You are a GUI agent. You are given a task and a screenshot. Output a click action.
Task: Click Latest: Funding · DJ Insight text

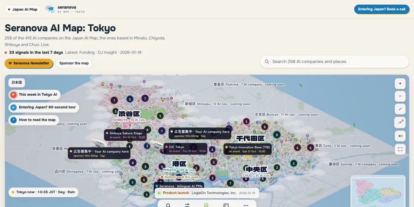[103, 52]
